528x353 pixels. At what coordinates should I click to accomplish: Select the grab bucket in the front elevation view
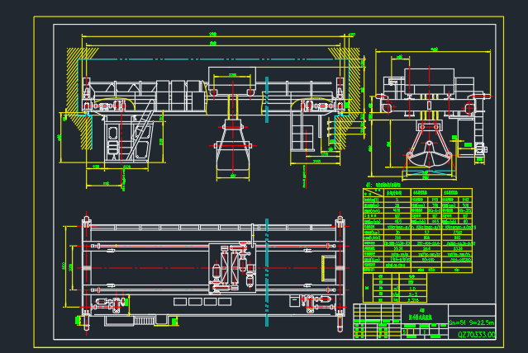pos(233,146)
